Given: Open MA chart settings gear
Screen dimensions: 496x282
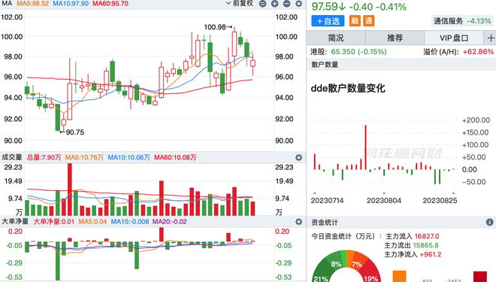Looking at the screenshot, I should tap(298, 4).
